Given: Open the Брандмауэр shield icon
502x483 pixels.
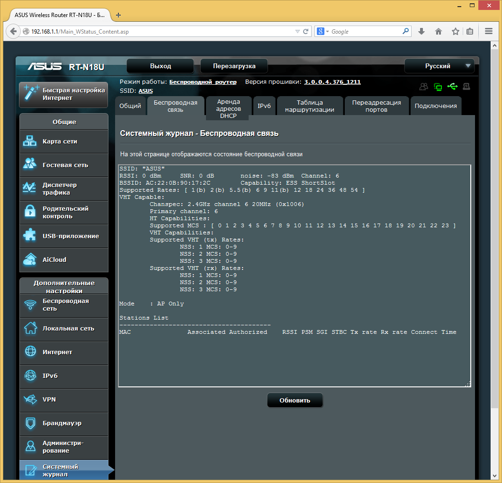Looking at the screenshot, I should (x=30, y=423).
